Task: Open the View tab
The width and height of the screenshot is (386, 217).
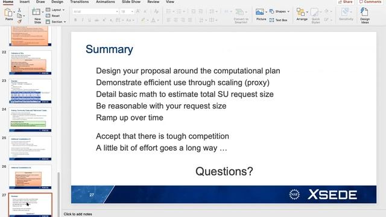Action: click(x=170, y=2)
